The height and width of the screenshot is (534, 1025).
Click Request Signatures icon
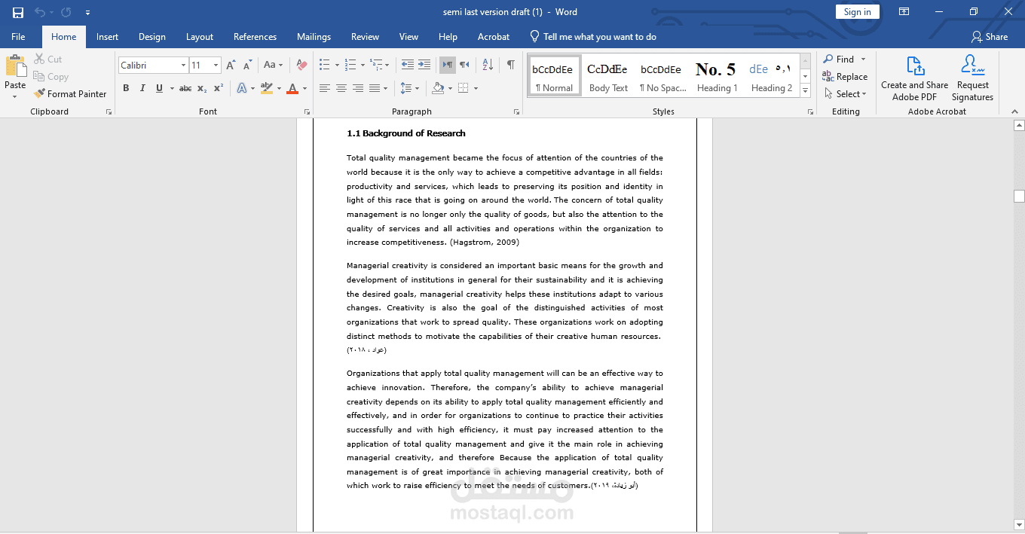[x=972, y=78]
